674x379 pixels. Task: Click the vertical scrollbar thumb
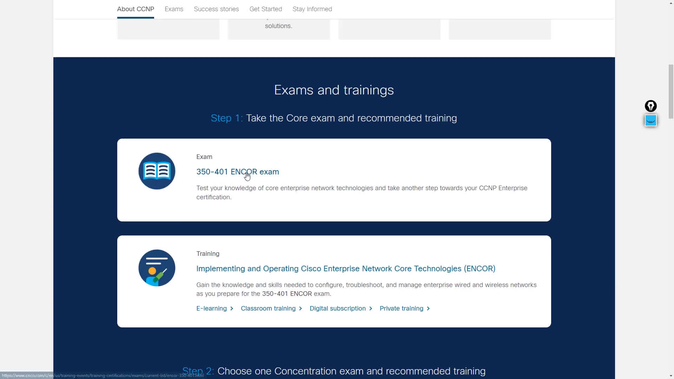click(670, 91)
